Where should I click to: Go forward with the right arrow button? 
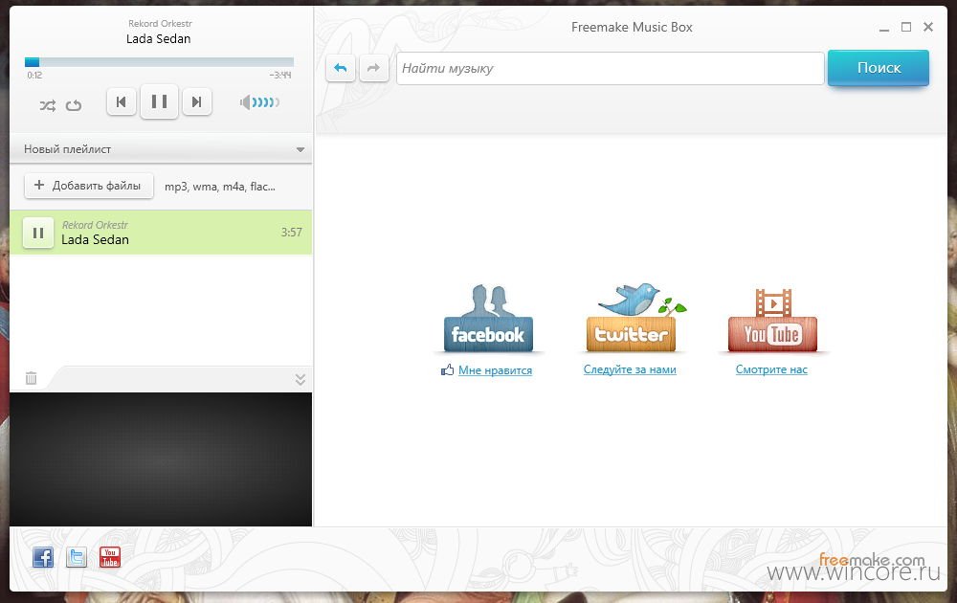click(x=373, y=68)
